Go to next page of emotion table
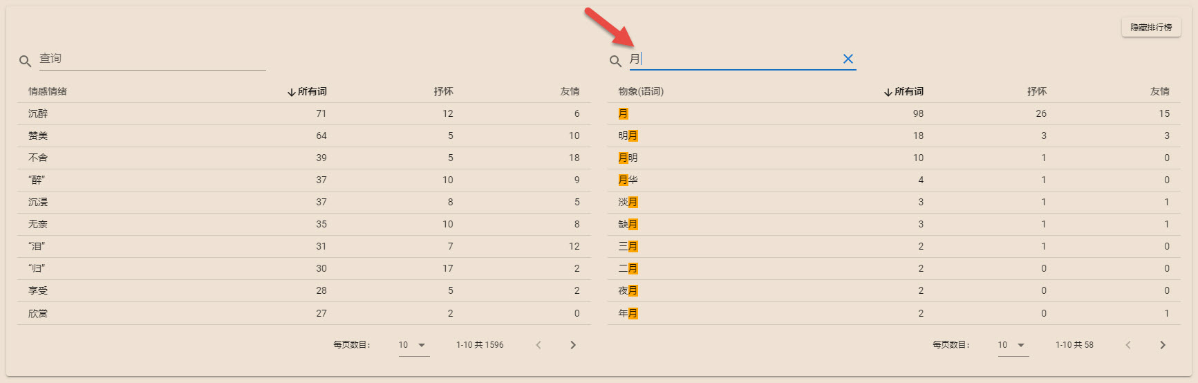Image resolution: width=1198 pixels, height=383 pixels. [x=572, y=345]
